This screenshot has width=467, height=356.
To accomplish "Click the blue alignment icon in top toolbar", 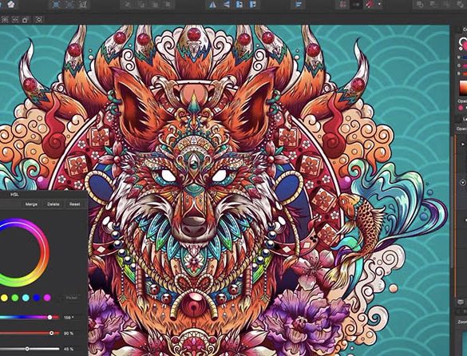I will click(x=299, y=5).
